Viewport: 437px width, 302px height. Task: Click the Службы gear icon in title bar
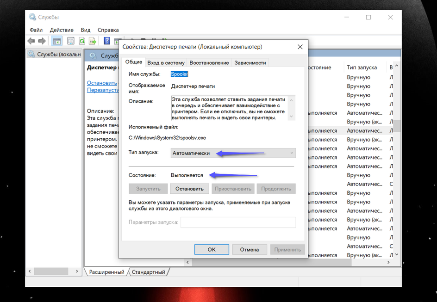[32, 17]
